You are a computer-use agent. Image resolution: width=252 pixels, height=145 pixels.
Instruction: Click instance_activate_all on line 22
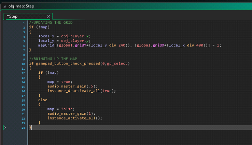(71, 118)
